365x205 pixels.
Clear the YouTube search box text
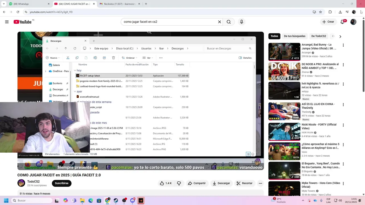pyautogui.click(x=220, y=22)
